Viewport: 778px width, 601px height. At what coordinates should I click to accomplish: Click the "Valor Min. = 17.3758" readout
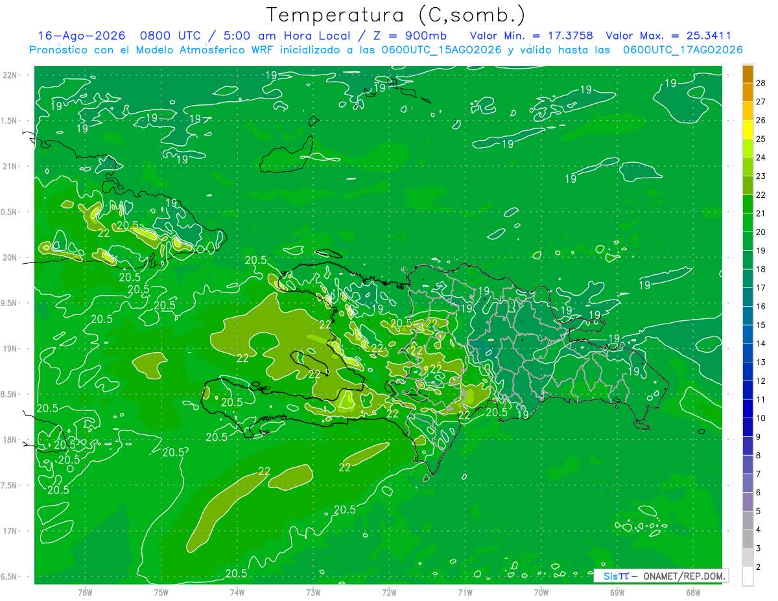[532, 36]
